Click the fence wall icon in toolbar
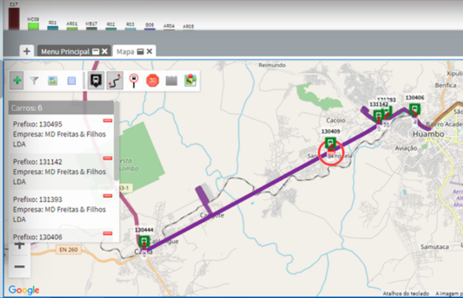The height and width of the screenshot is (298, 463). pos(171,80)
